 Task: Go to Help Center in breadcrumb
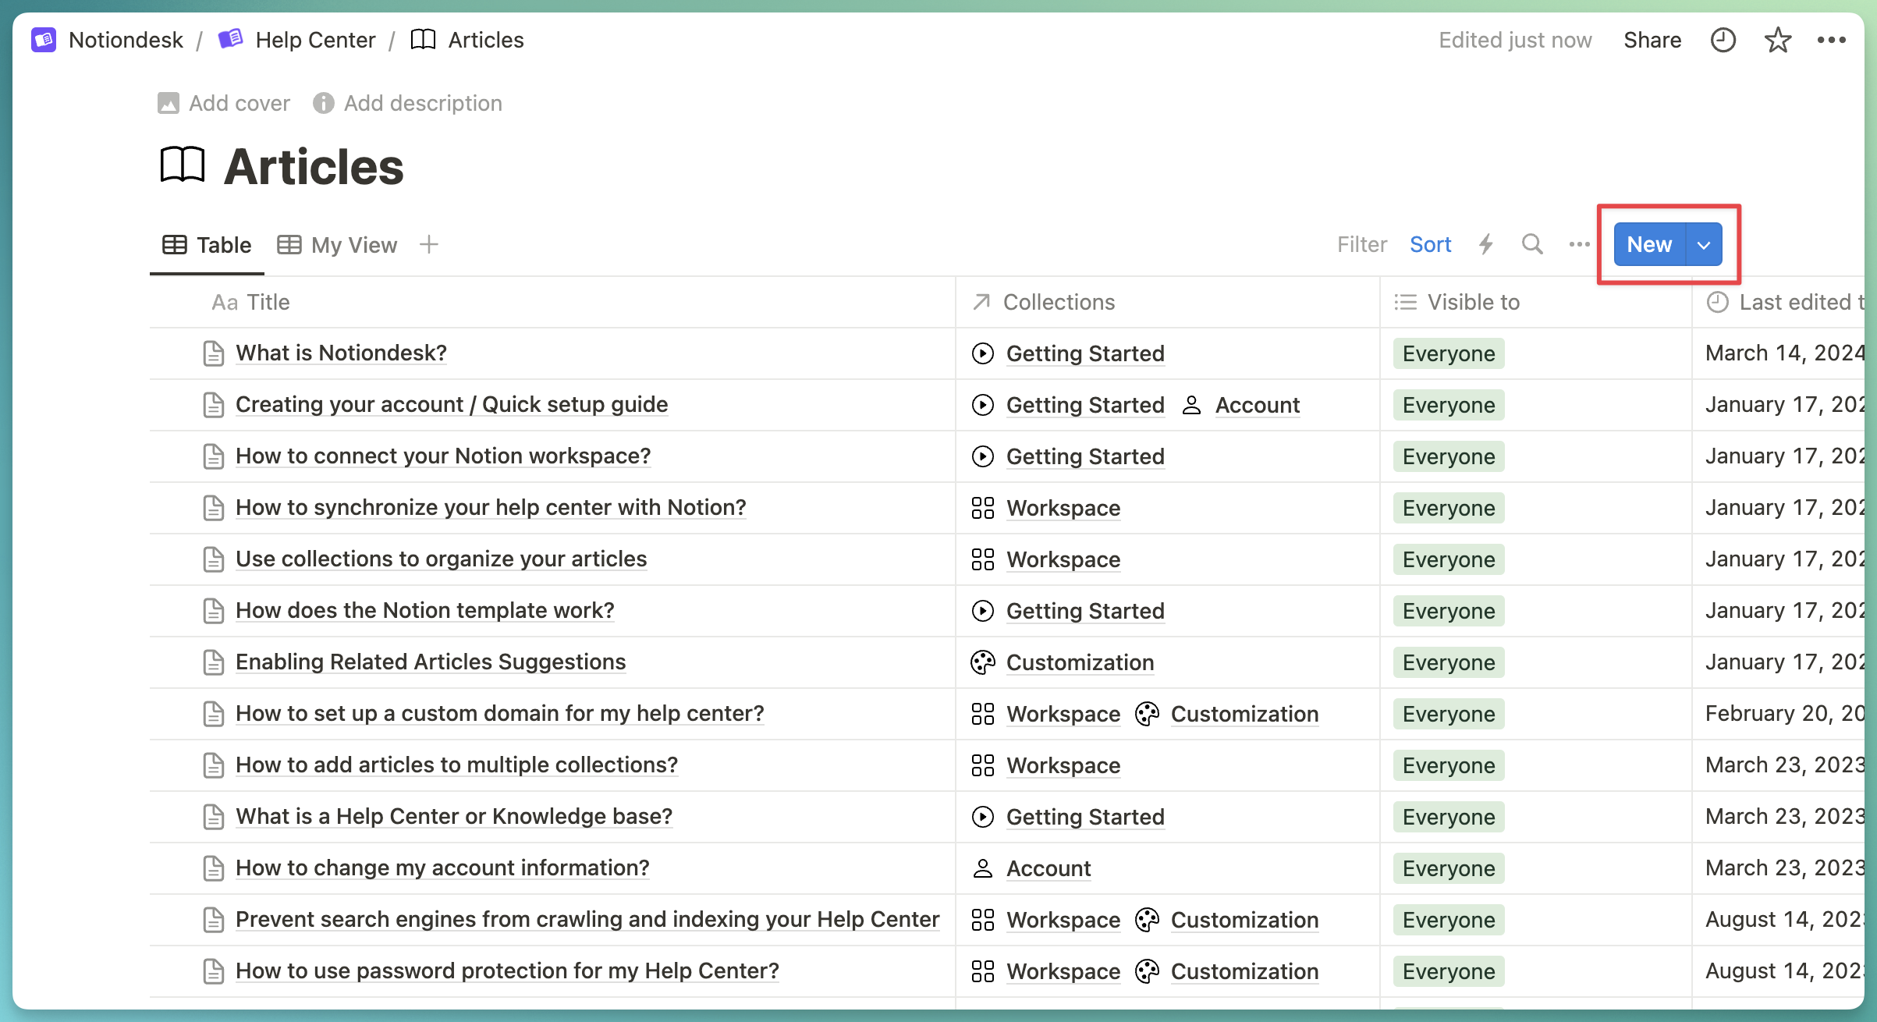(315, 40)
